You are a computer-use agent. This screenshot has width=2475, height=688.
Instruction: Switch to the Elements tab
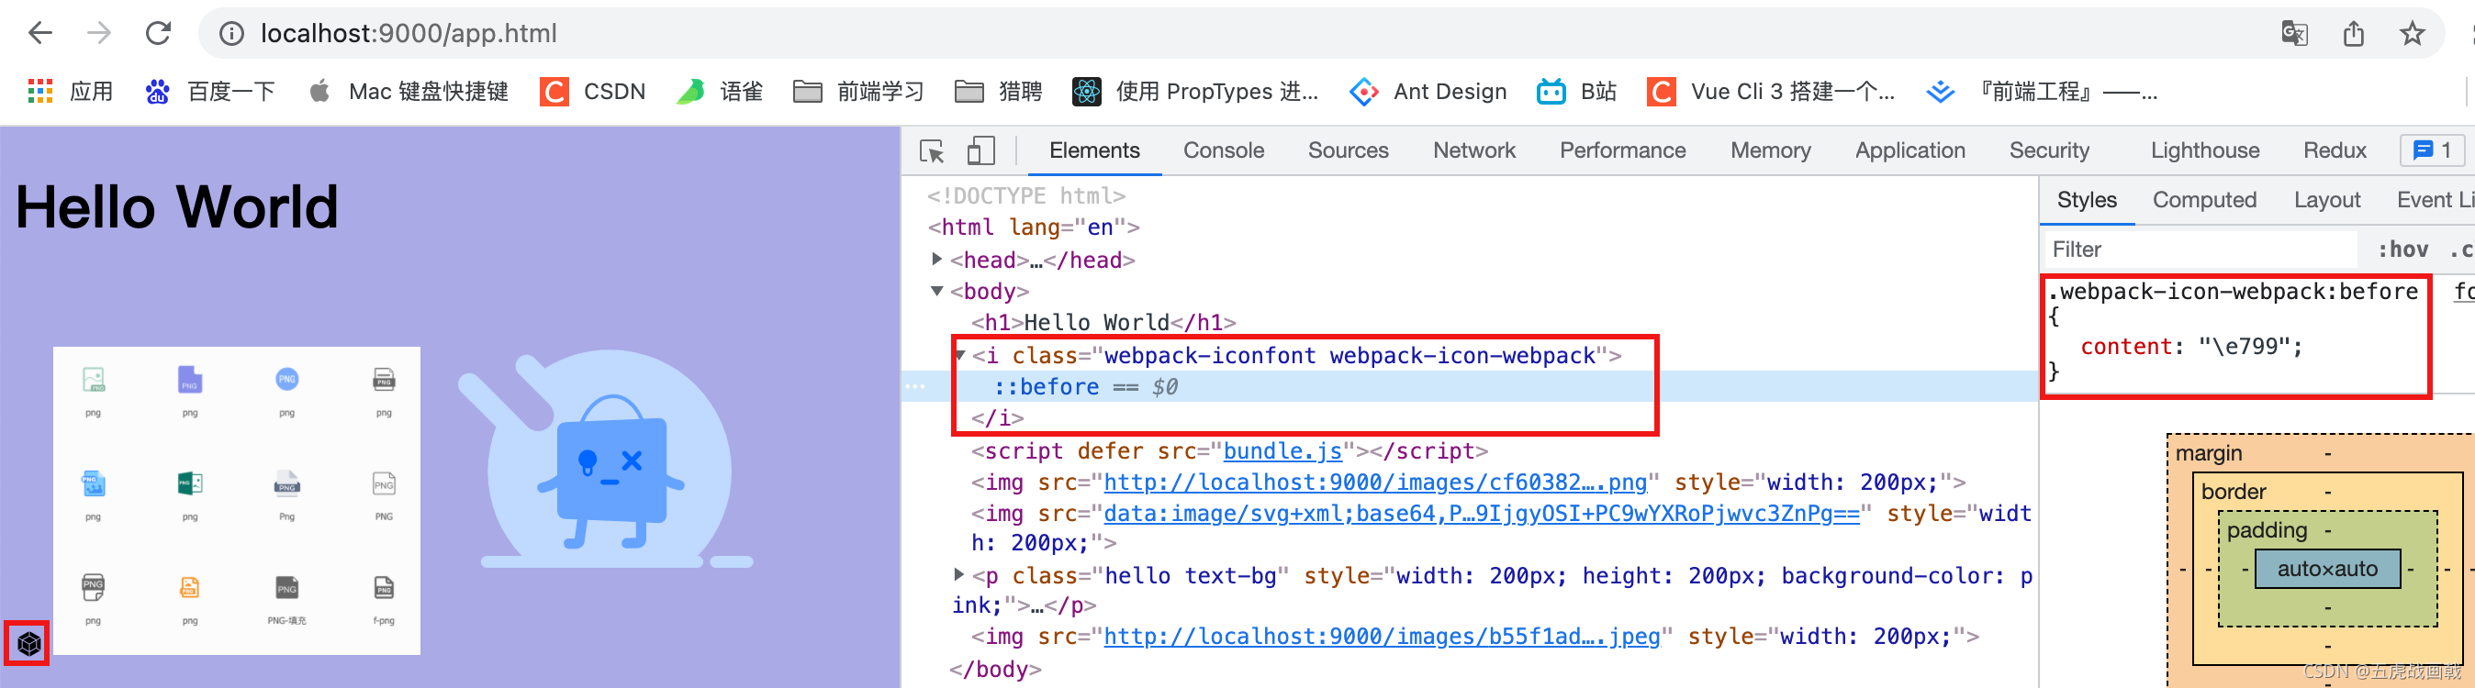[x=1094, y=150]
